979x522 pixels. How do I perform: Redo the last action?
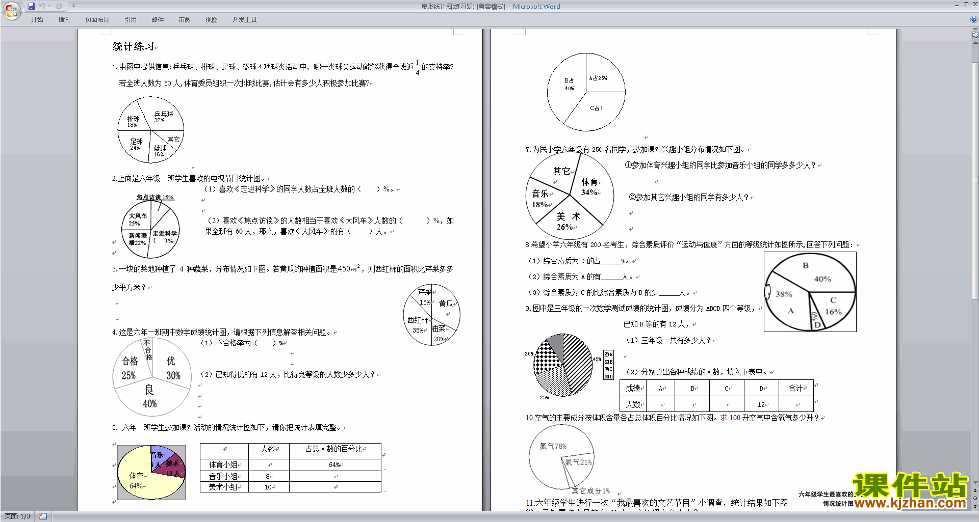coord(59,6)
